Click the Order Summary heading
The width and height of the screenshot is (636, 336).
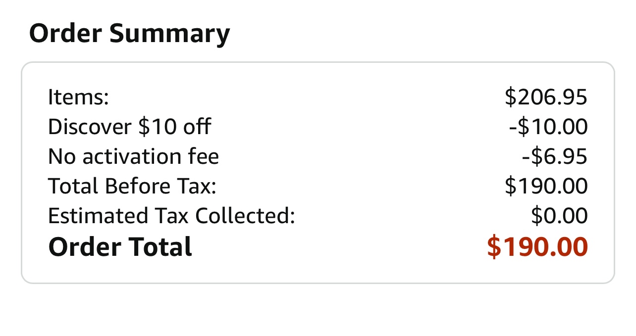click(129, 34)
